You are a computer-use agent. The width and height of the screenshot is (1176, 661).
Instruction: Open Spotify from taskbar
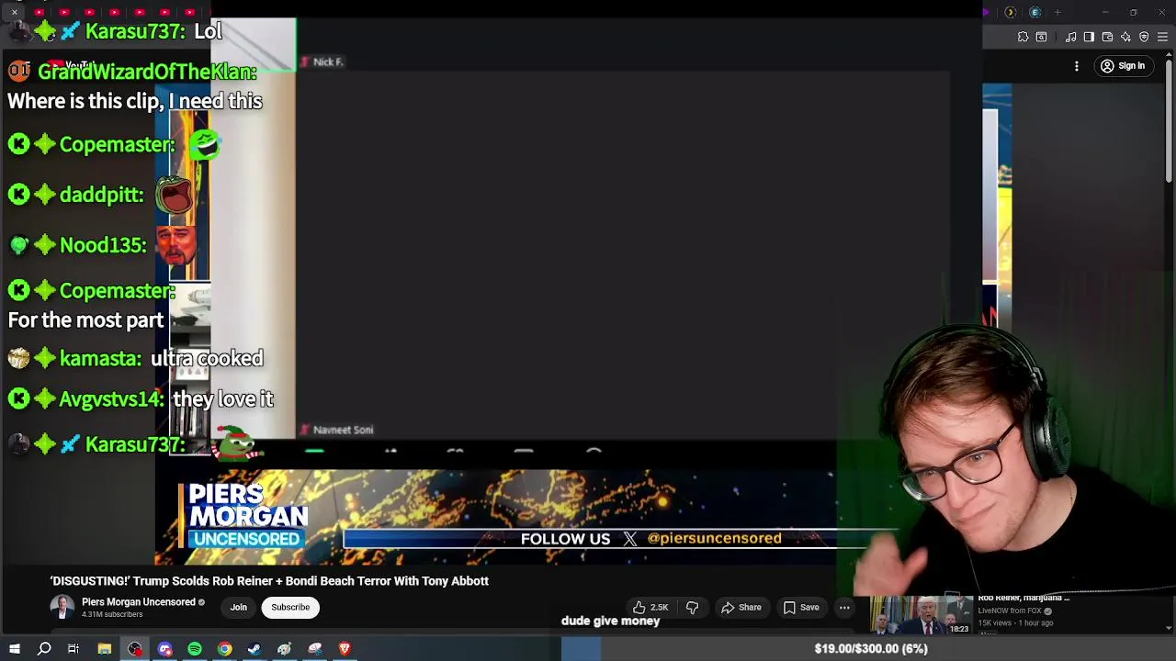(x=195, y=649)
